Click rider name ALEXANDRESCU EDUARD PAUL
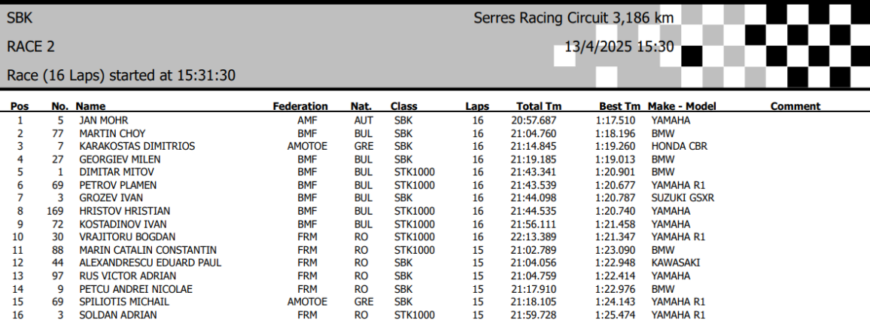The image size is (870, 323). 150,263
